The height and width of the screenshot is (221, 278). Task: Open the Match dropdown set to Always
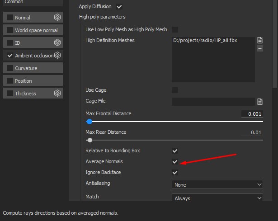[217, 197]
